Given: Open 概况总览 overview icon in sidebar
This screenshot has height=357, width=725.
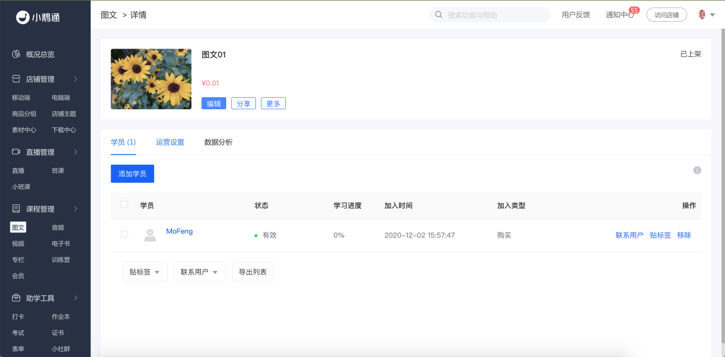Looking at the screenshot, I should point(17,54).
